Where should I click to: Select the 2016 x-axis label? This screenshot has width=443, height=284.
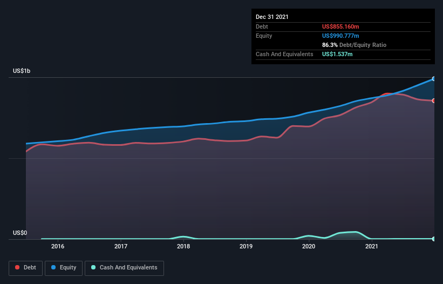(x=58, y=246)
